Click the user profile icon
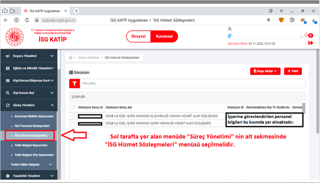The image size is (320, 183). click(x=230, y=29)
